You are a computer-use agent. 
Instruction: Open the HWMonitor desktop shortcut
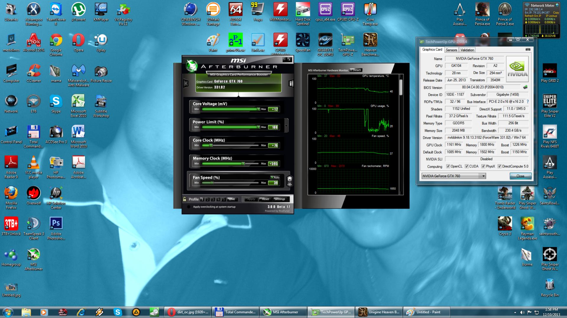pyautogui.click(x=280, y=12)
